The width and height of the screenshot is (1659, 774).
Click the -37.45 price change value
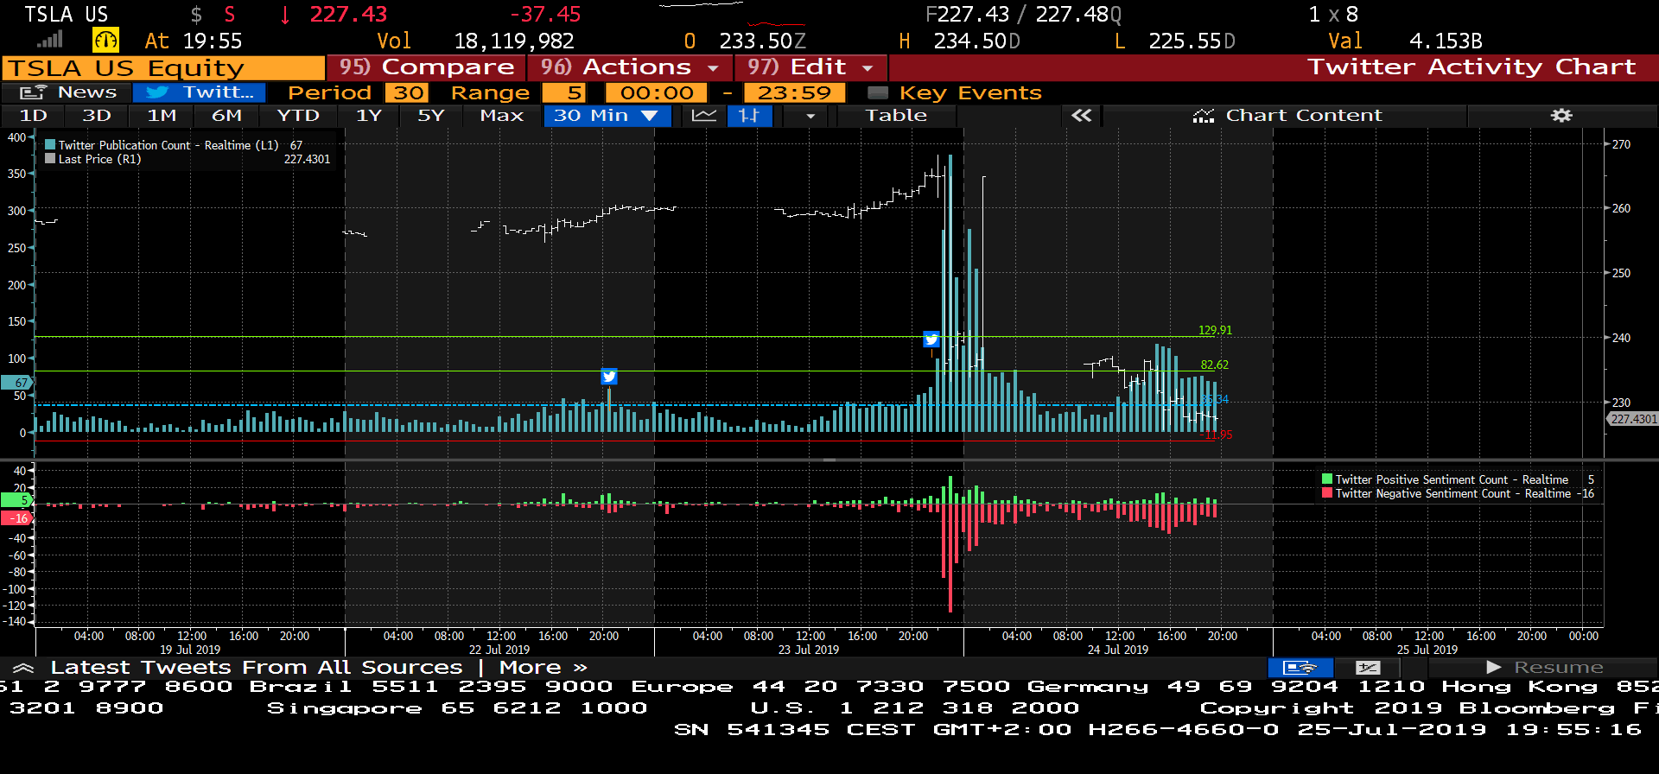pos(545,15)
